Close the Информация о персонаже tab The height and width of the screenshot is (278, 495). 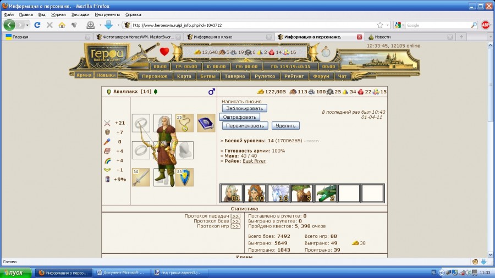tap(359, 37)
